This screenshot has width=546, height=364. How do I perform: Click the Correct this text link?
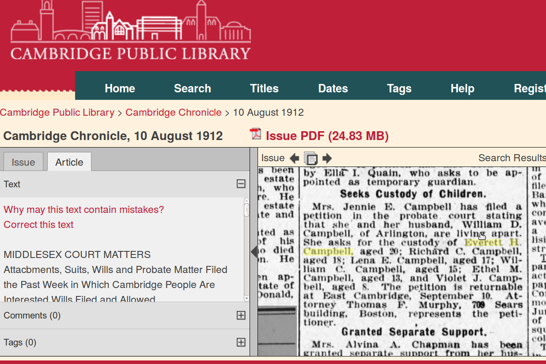[38, 224]
